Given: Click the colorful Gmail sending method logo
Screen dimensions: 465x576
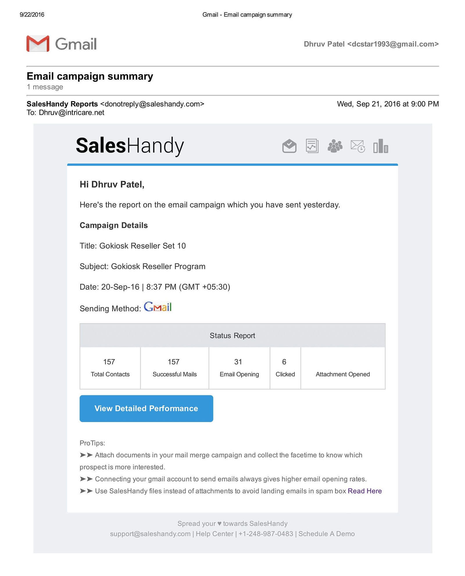Looking at the screenshot, I should pyautogui.click(x=158, y=307).
